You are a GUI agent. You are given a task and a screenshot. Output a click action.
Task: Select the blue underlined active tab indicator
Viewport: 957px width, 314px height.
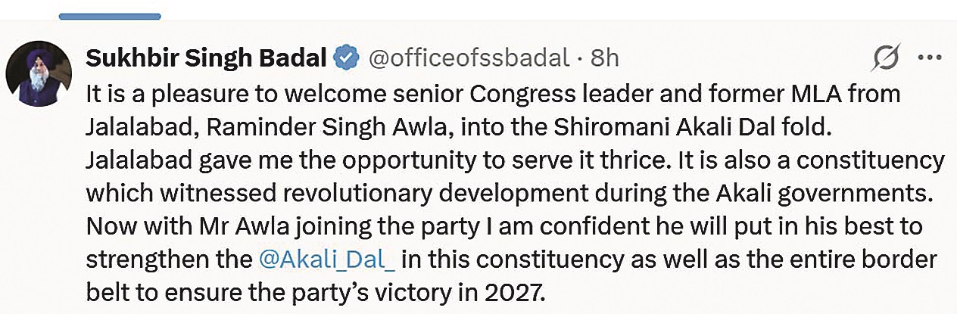pos(110,14)
